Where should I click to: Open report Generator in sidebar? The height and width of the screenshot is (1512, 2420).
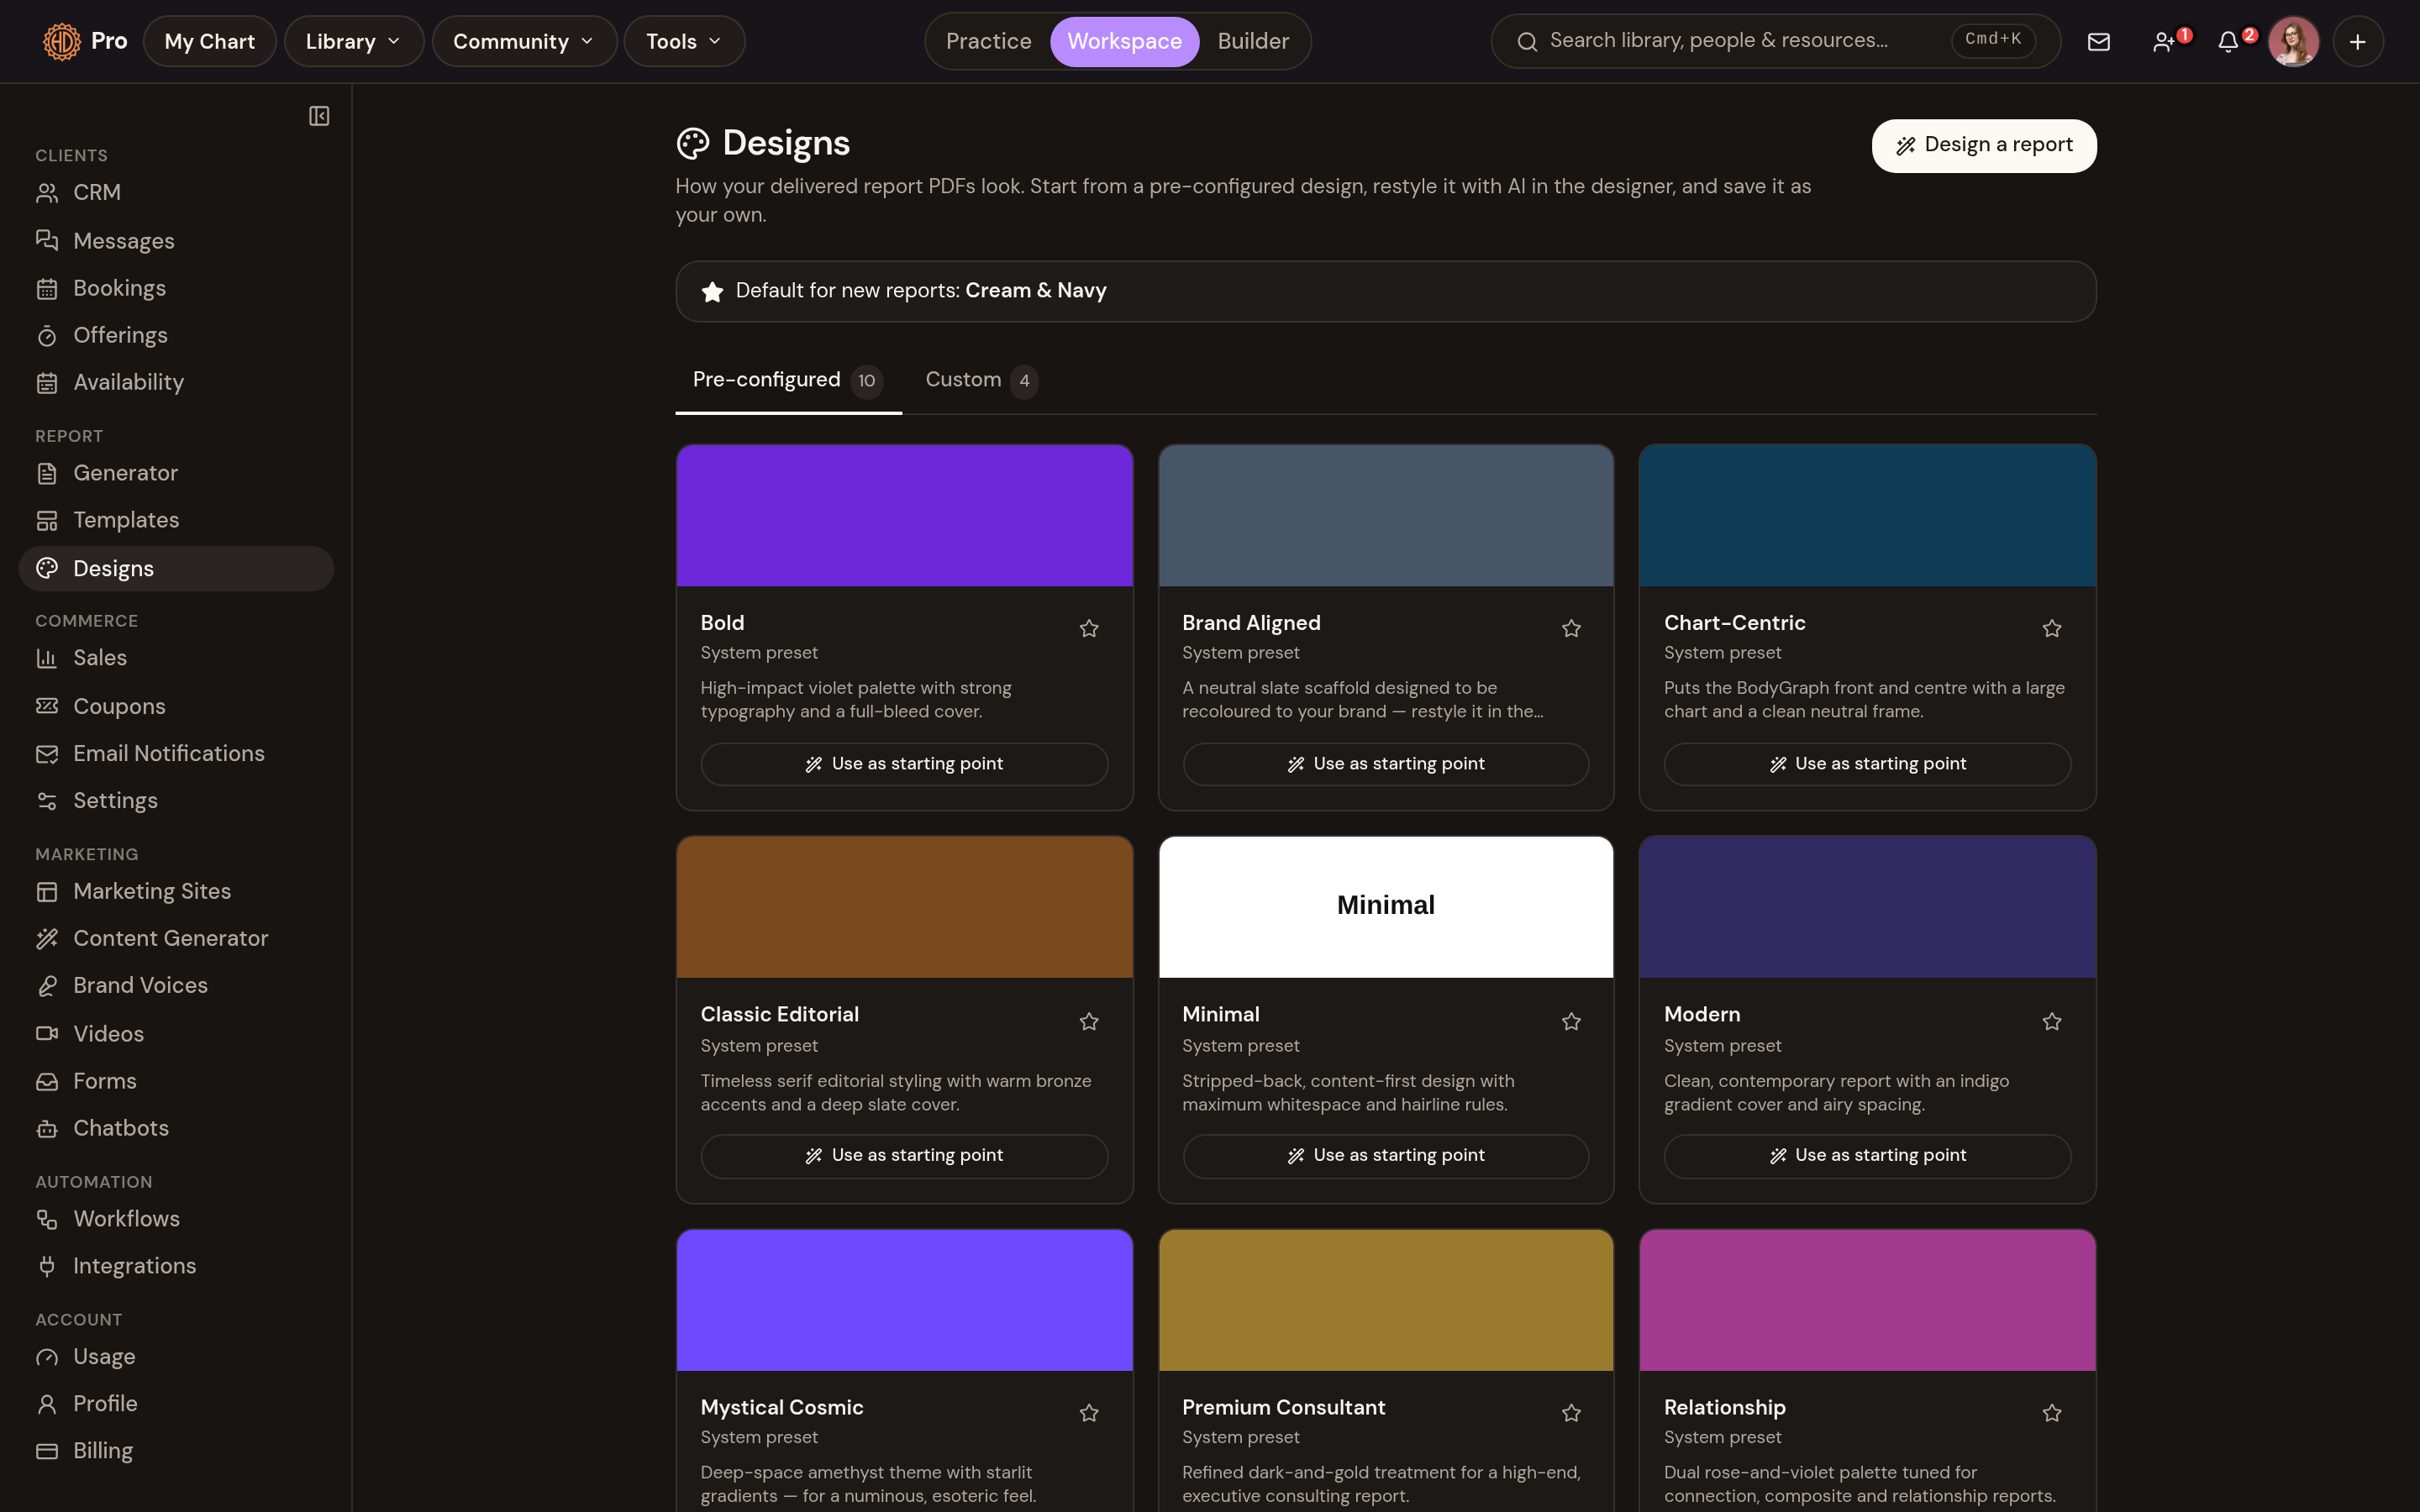pos(176,473)
